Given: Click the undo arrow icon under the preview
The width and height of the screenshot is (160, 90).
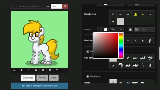Looking at the screenshot, I should (57, 70).
